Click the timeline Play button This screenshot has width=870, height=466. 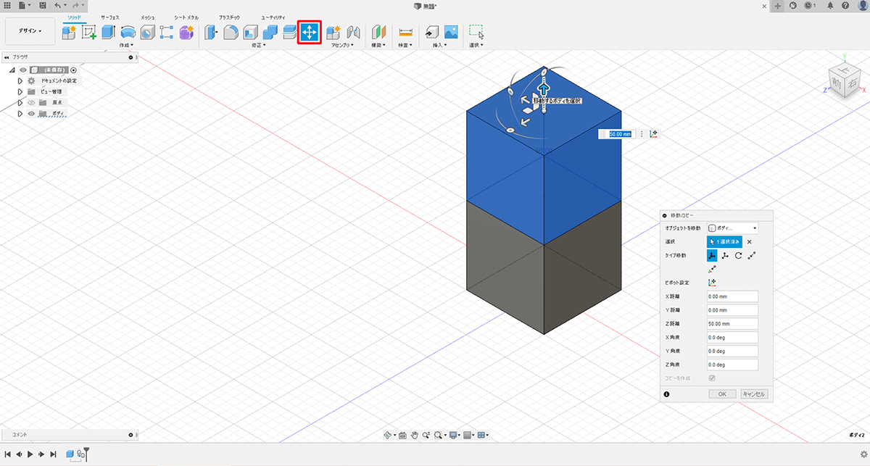point(30,454)
